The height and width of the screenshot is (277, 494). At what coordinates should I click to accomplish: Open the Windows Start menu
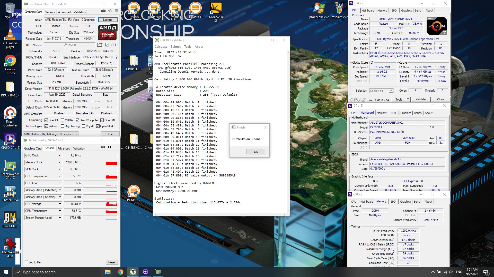6,272
